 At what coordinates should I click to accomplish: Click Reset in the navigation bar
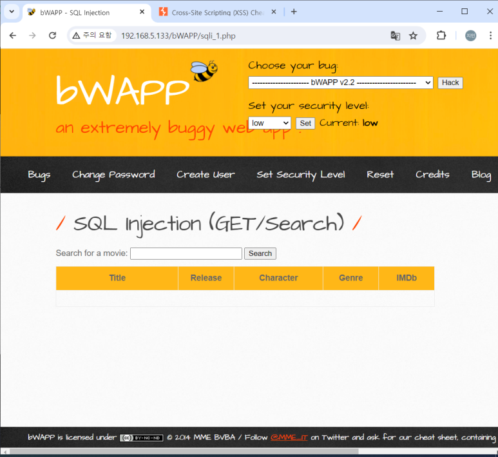pyautogui.click(x=380, y=175)
